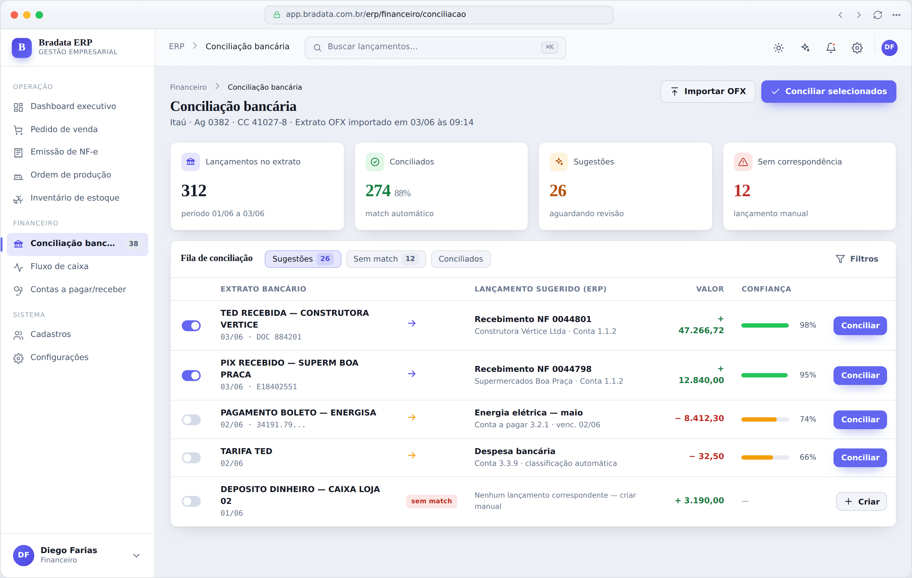
Task: Click the Conciliados 274 card
Action: pyautogui.click(x=441, y=186)
